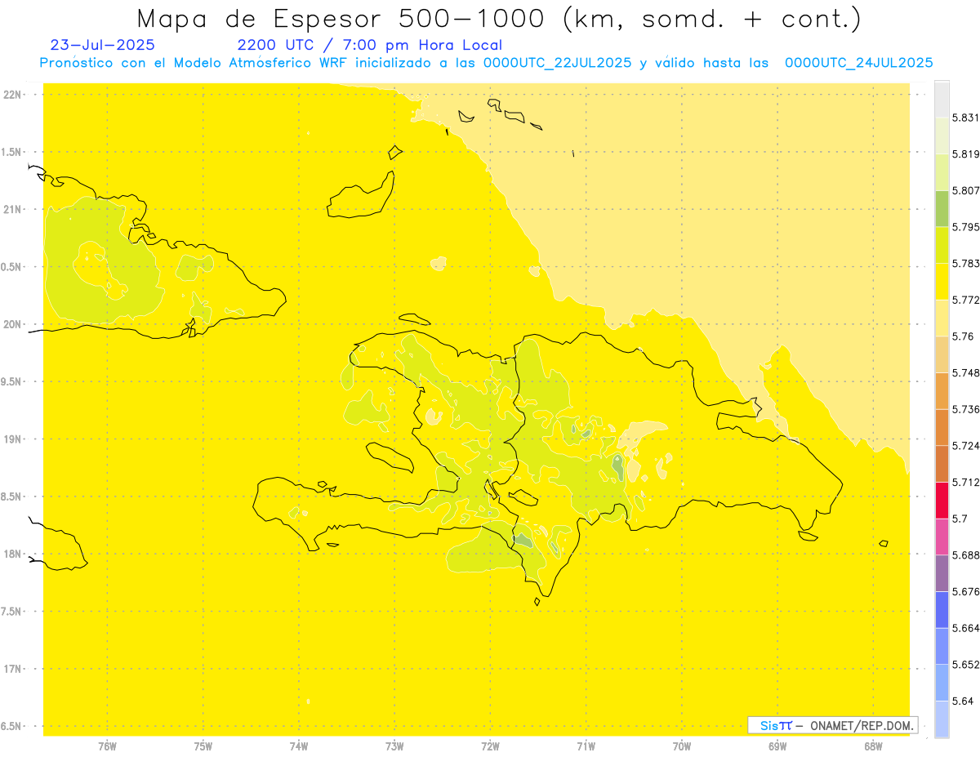Image resolution: width=980 pixels, height=757 pixels.
Task: Click the bright yellow legend swatch between 5.772 and 5.783
Action: click(942, 282)
